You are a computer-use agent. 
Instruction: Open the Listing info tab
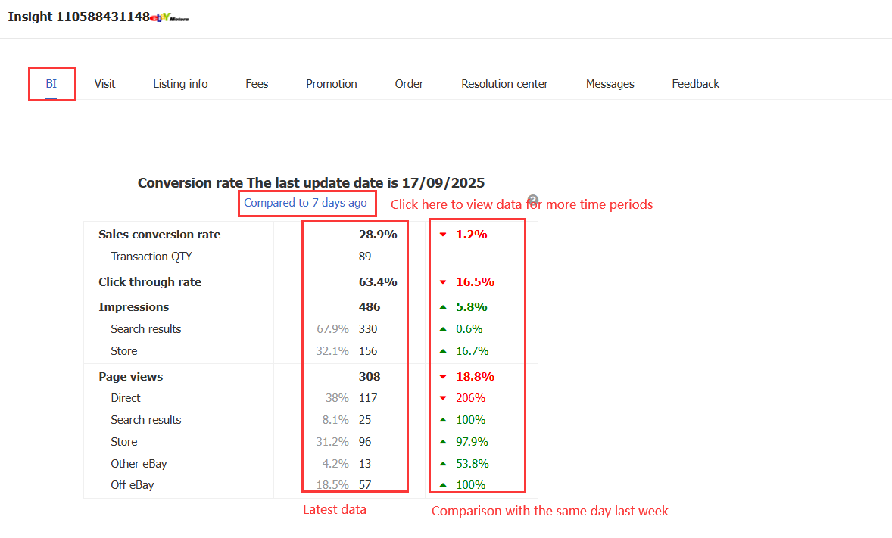pos(180,84)
